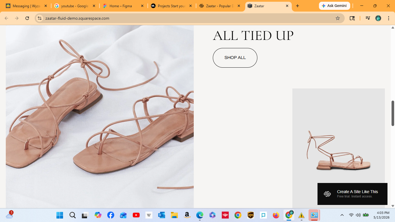Viewport: 395px width, 222px height.
Task: Click the large pink sandals photo
Action: (x=100, y=116)
